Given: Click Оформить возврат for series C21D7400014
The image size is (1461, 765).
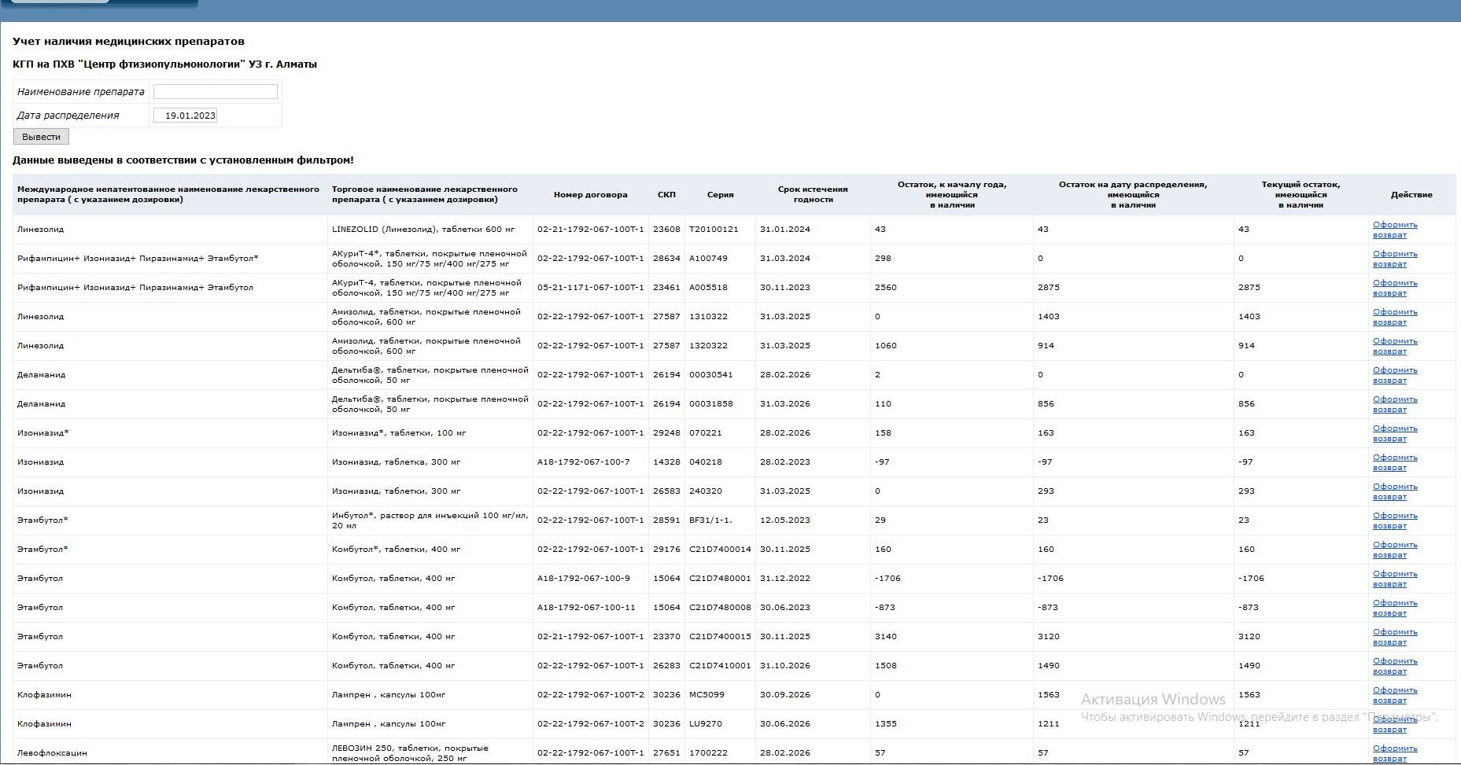Looking at the screenshot, I should pos(1395,550).
